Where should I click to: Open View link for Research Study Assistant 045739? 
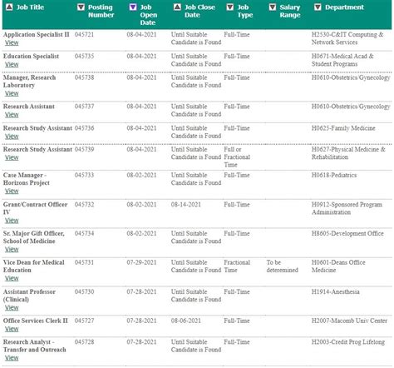[12, 157]
